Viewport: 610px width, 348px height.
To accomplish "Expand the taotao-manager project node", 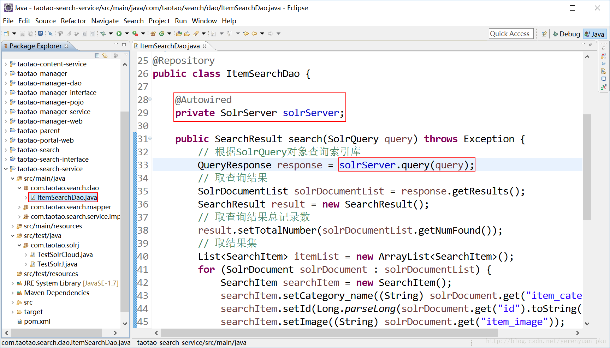I will (x=6, y=74).
